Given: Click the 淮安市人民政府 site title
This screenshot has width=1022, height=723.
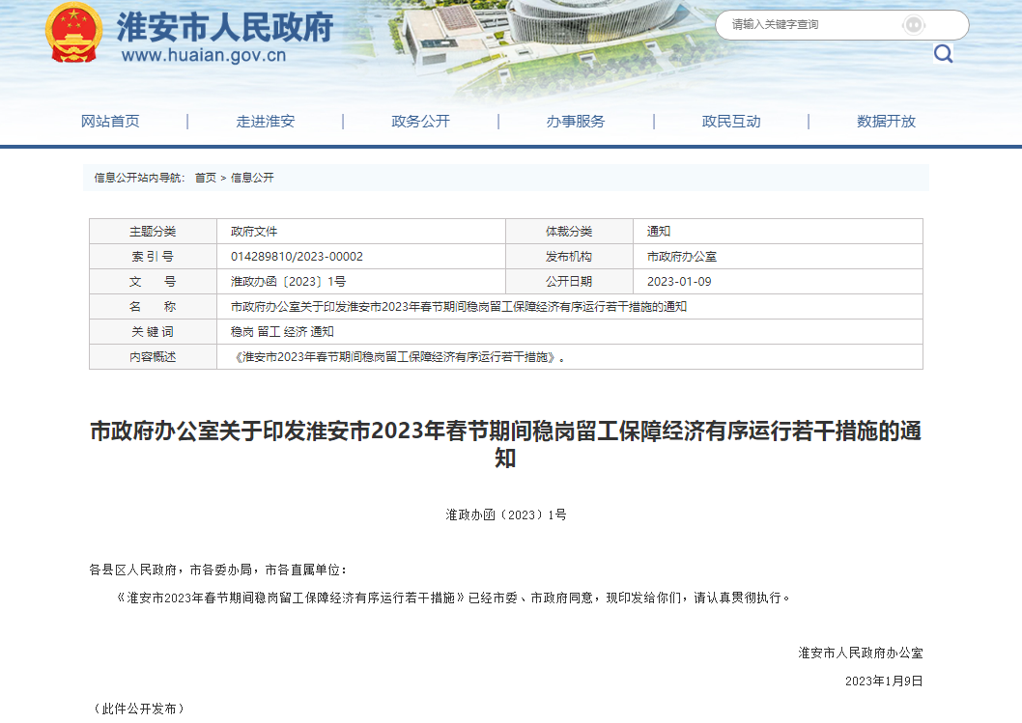Looking at the screenshot, I should [225, 27].
